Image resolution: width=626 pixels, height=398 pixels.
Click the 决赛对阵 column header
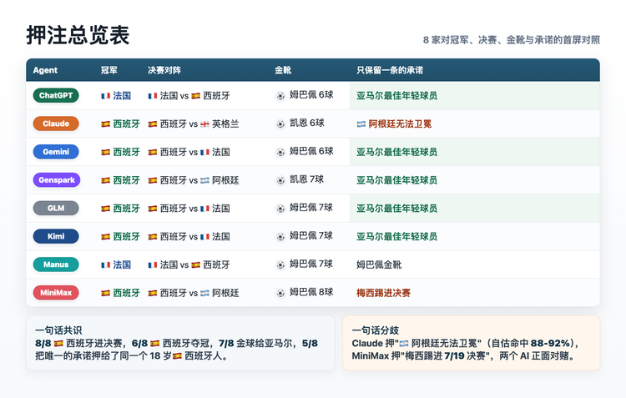(x=164, y=70)
